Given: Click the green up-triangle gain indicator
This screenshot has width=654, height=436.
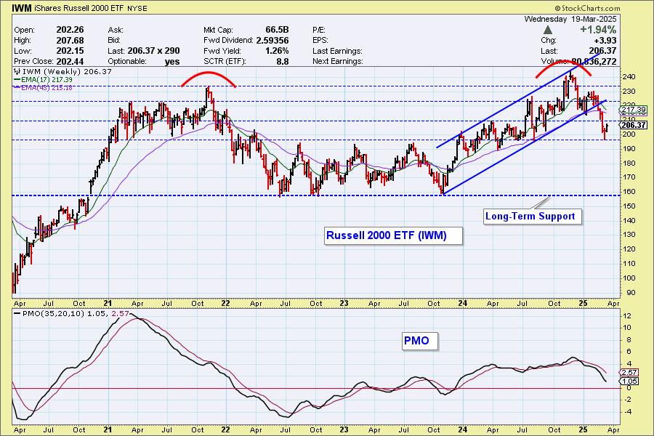Looking at the screenshot, I should (548, 30).
